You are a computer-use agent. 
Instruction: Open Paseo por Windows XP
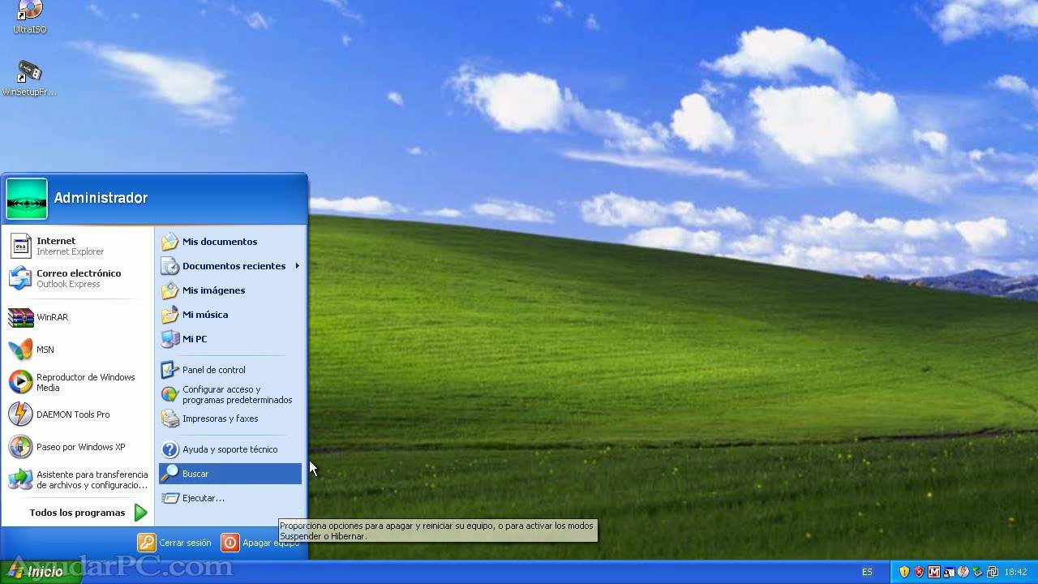(x=78, y=447)
